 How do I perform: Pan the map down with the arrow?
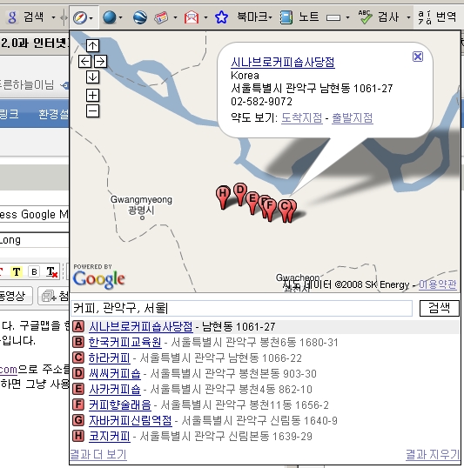tap(92, 77)
